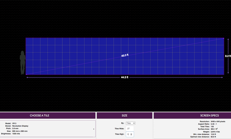Click the 'Tiles High:' label

[x=120, y=134]
